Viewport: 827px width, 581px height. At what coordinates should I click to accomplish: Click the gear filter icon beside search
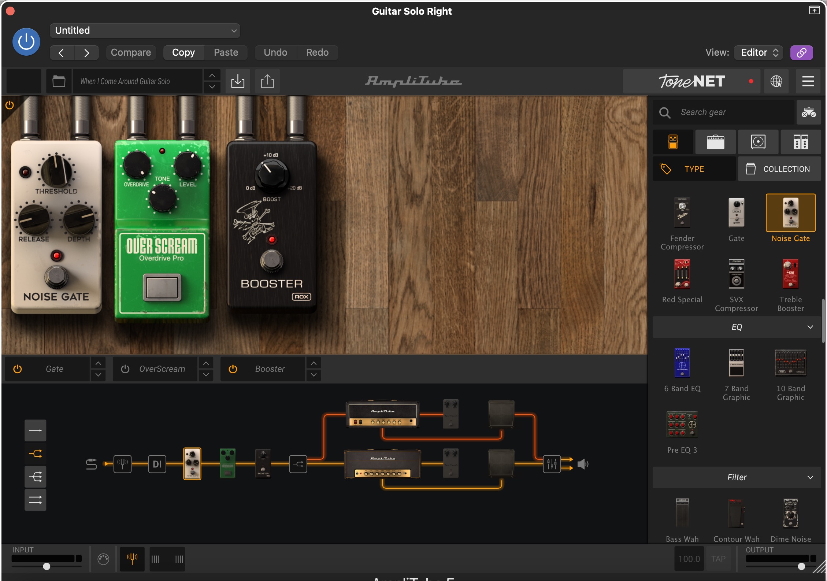point(809,112)
